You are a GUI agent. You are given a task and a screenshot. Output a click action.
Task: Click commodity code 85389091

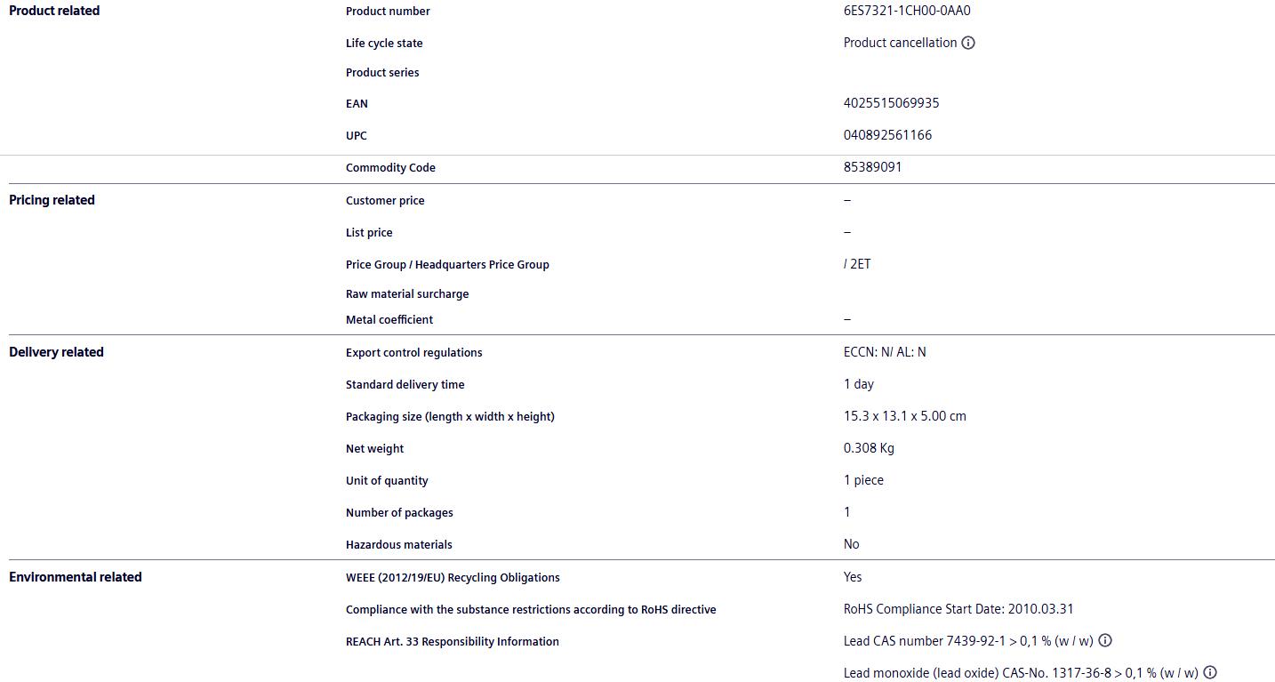(872, 167)
